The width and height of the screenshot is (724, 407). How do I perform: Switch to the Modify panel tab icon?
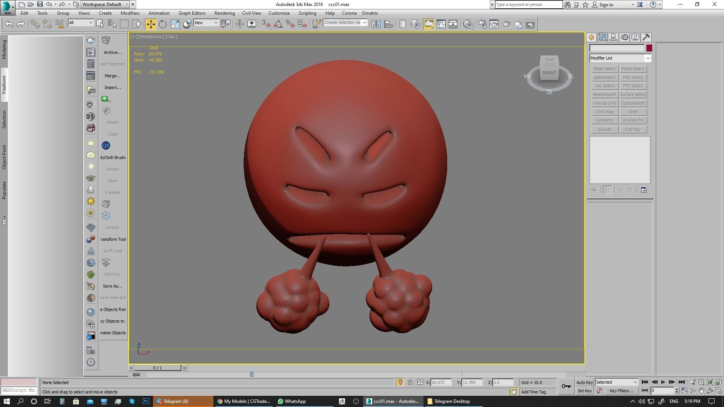click(602, 37)
